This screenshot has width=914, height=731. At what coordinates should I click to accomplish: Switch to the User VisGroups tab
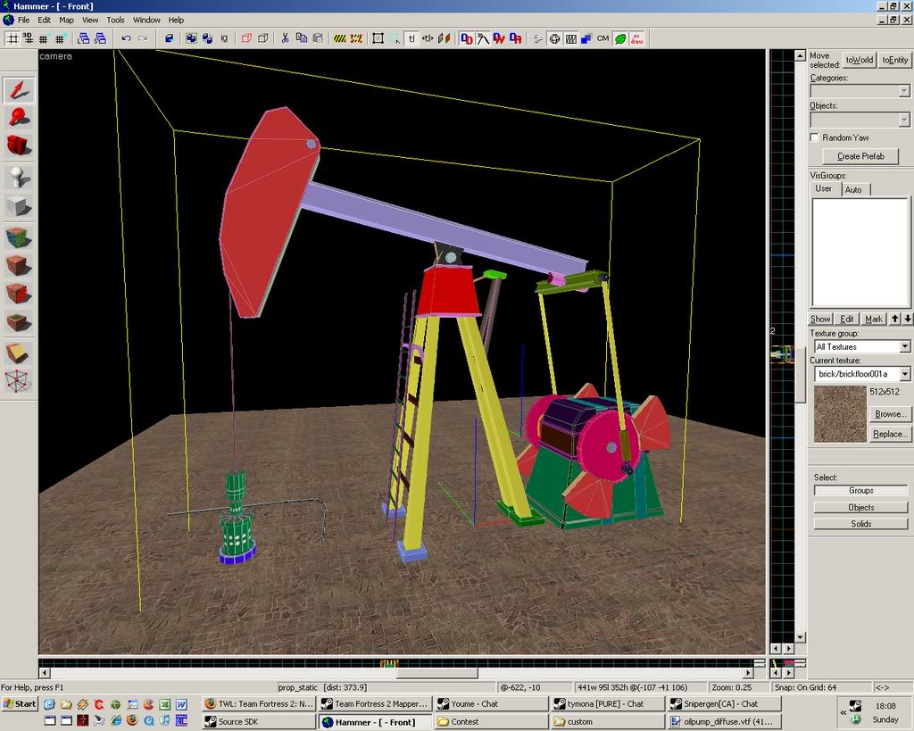[824, 189]
